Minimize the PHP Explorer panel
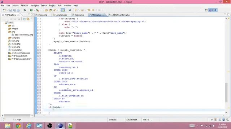The width and height of the screenshot is (231, 129). [29, 14]
